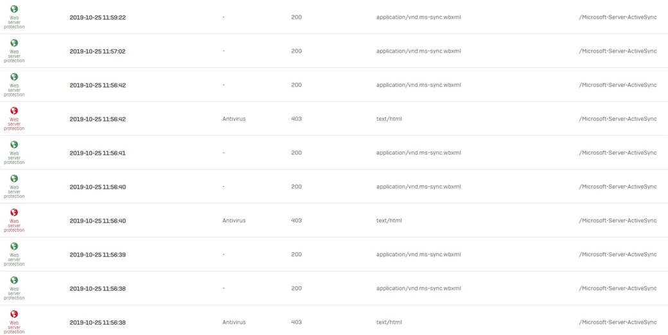Image resolution: width=668 pixels, height=335 pixels.
Task: Click 200 status code in 11:56:41 row
Action: (296, 153)
